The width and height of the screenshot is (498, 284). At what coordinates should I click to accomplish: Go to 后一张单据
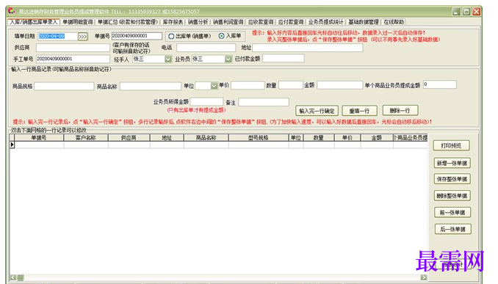point(452,229)
